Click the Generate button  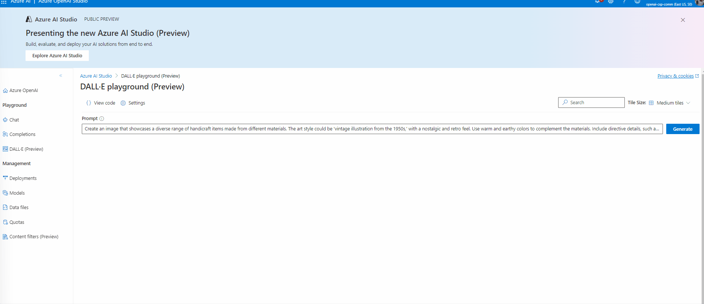click(683, 129)
